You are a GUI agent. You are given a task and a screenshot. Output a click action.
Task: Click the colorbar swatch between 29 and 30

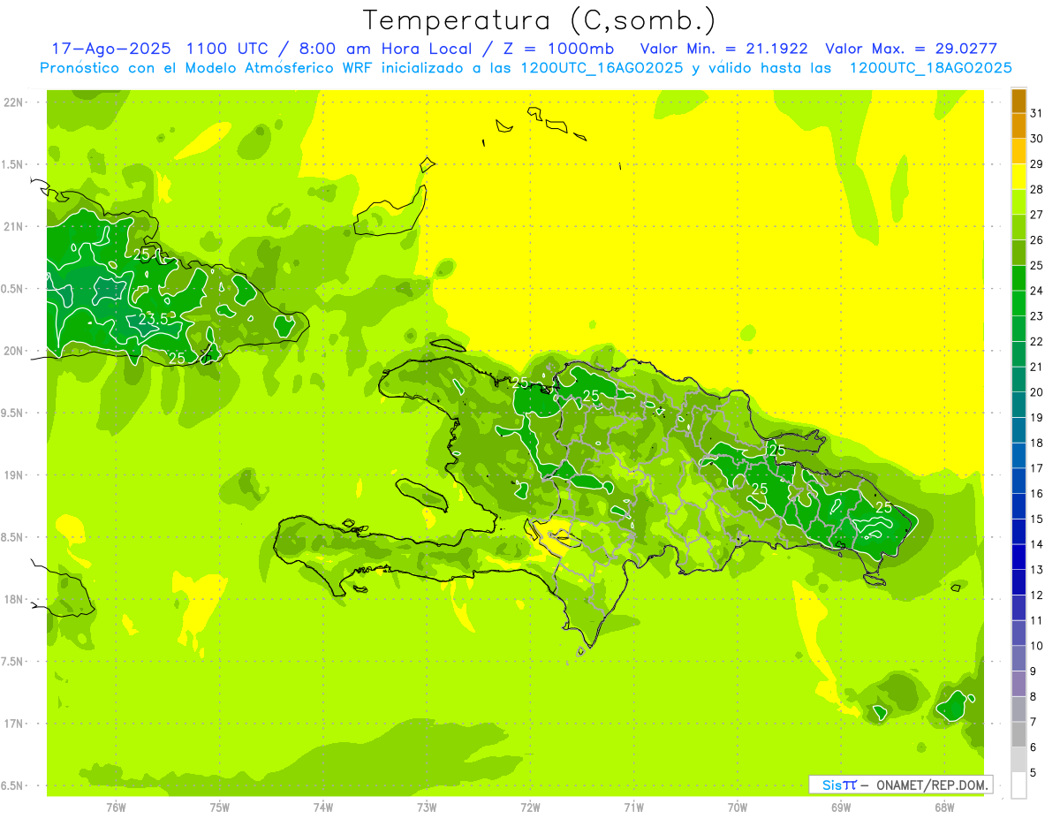(x=1018, y=151)
